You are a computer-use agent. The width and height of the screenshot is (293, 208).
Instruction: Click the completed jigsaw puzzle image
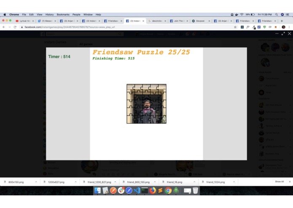tap(146, 104)
